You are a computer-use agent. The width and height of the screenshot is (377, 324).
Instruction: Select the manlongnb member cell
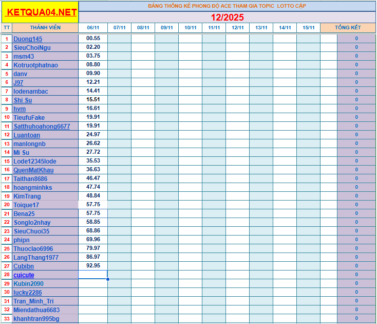coord(45,143)
